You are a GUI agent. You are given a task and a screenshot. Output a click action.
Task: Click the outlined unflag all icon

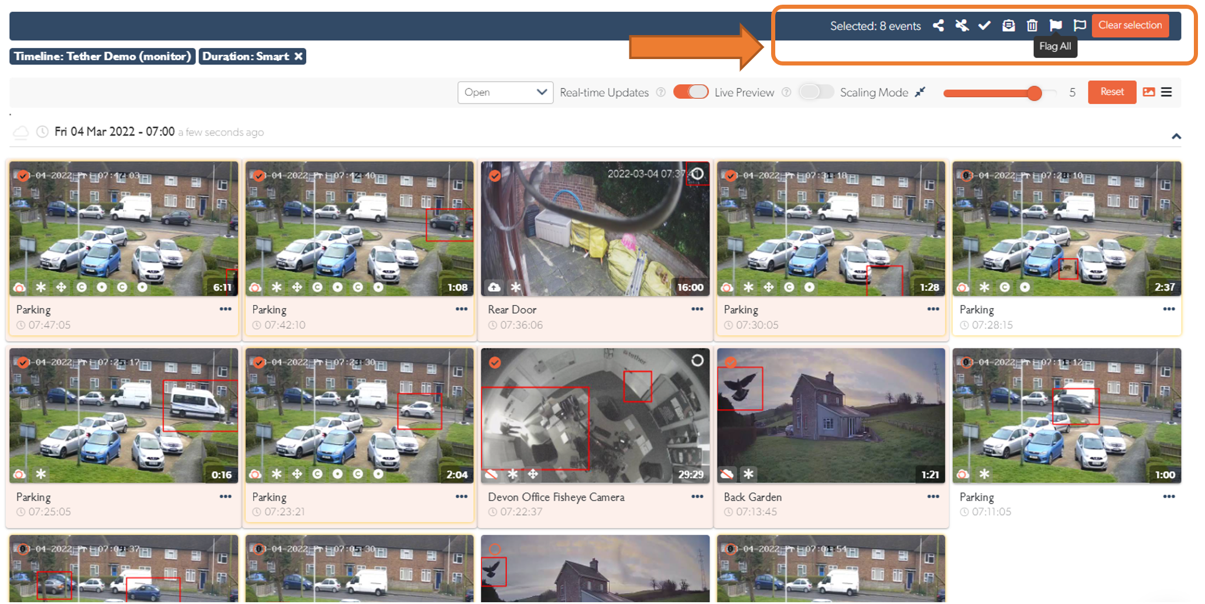click(x=1079, y=26)
